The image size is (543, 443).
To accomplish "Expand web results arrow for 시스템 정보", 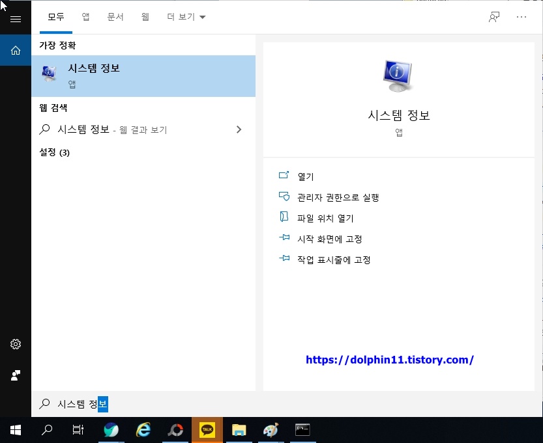I will point(239,129).
